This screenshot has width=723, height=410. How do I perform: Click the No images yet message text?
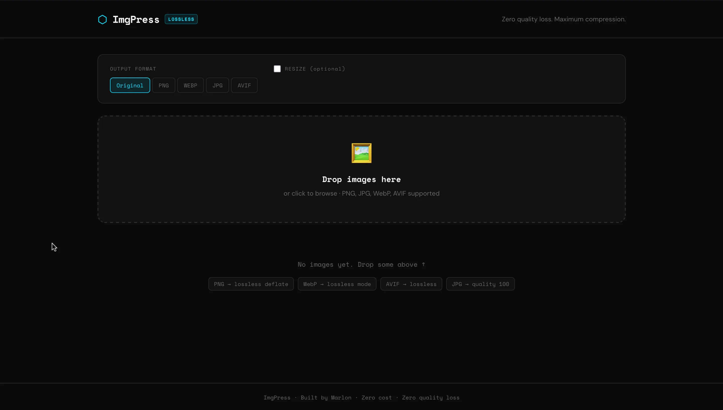point(361,264)
